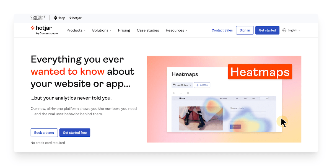Click the boots product photo in the preview
Screen dimensions: 332x166
click(x=201, y=118)
